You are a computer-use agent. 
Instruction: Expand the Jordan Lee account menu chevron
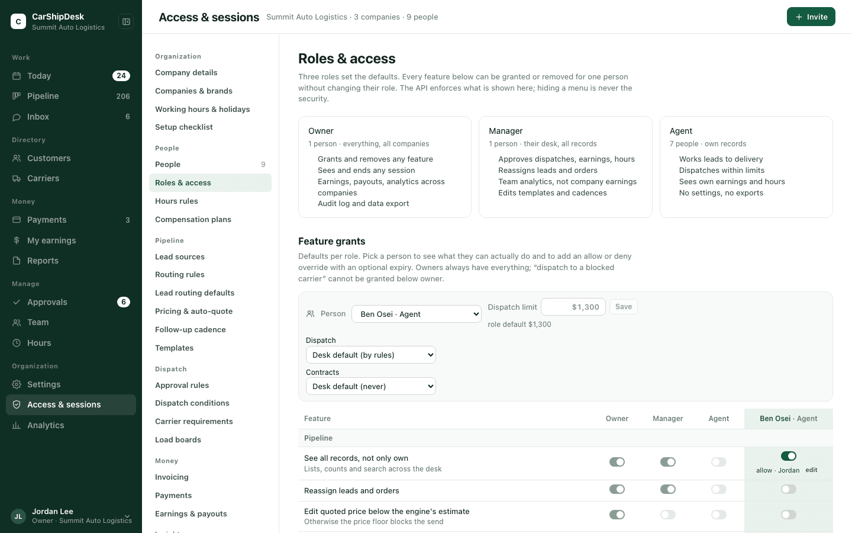127,516
